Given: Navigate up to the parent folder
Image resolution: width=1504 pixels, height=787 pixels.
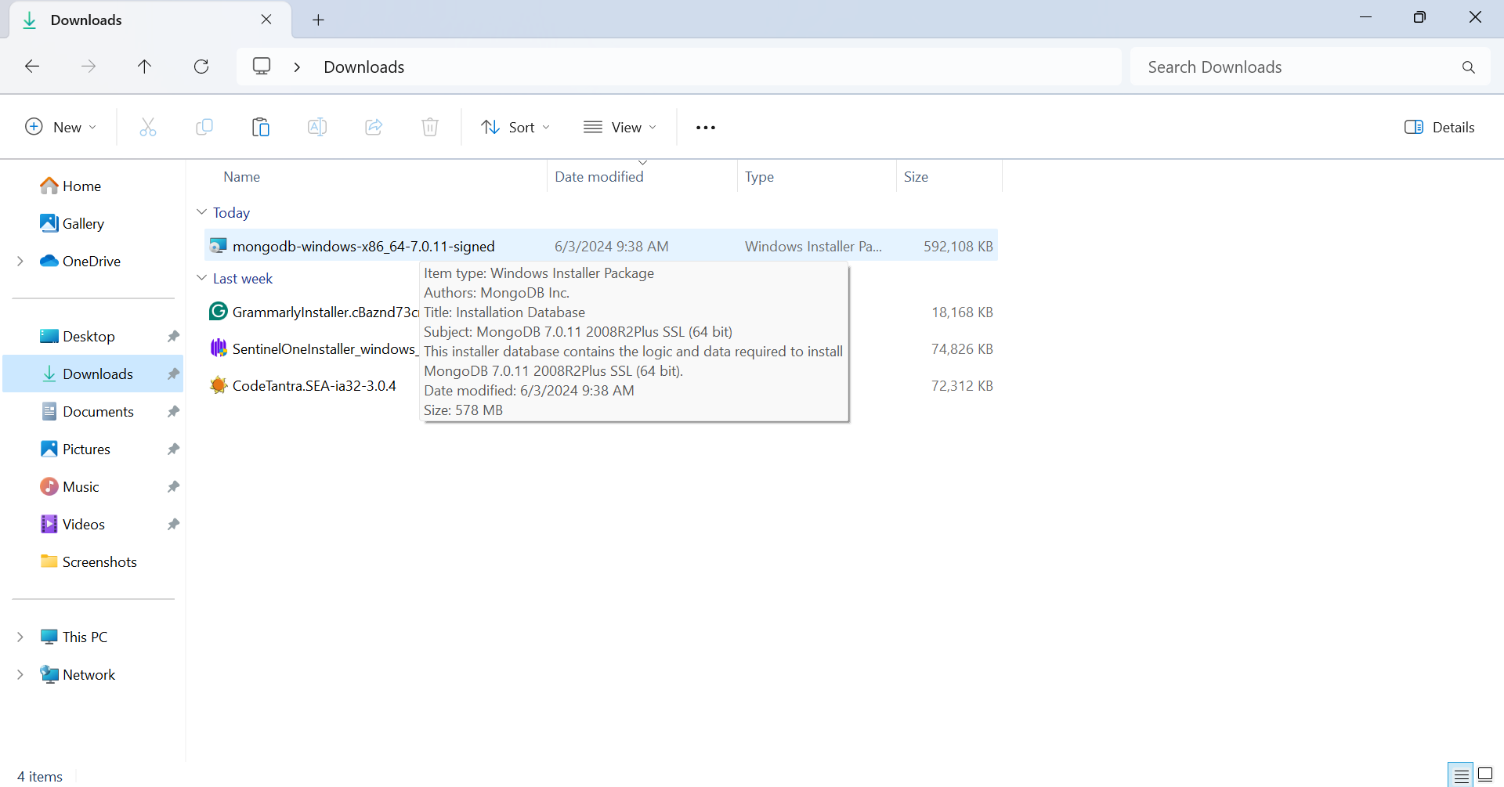Looking at the screenshot, I should tap(145, 67).
